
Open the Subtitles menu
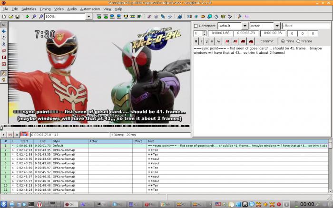(x=29, y=9)
